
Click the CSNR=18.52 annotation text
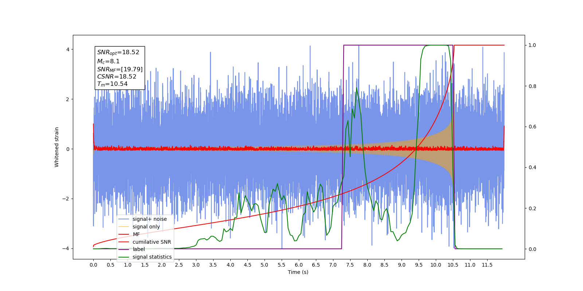click(117, 77)
